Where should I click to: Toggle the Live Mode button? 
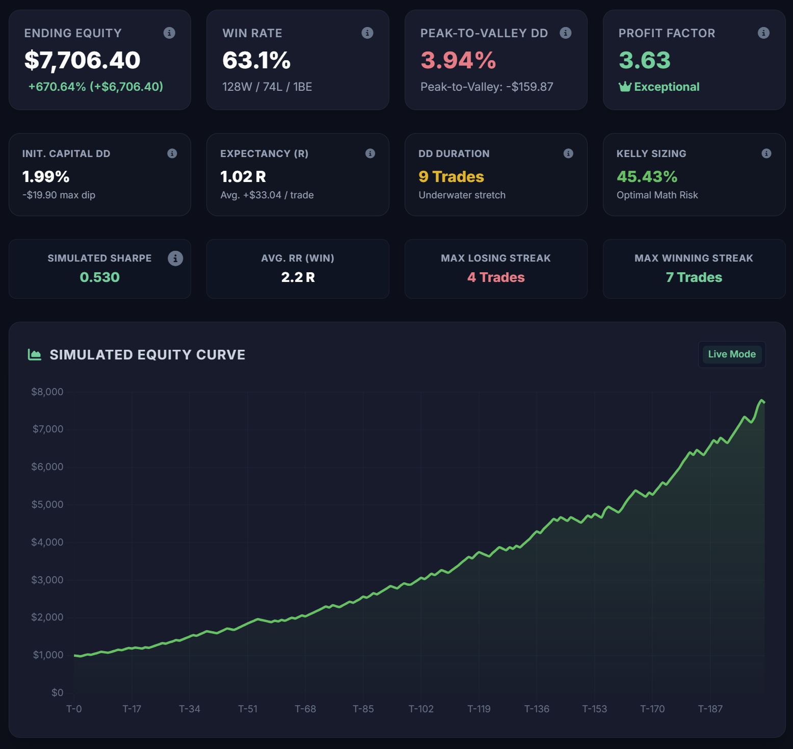732,354
